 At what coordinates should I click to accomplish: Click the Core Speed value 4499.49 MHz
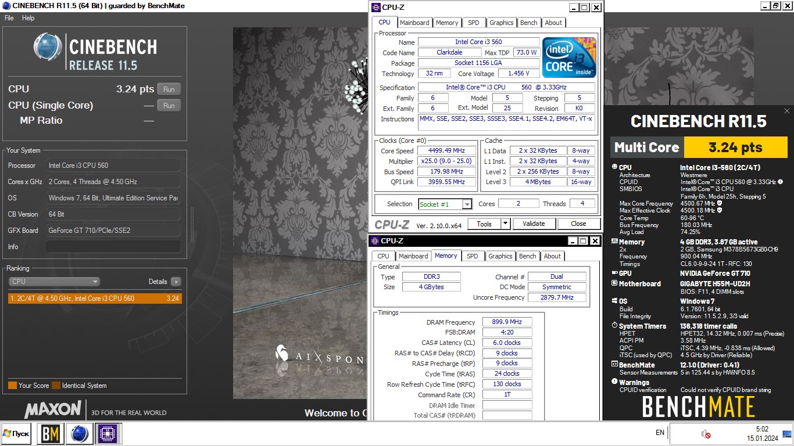click(x=446, y=151)
